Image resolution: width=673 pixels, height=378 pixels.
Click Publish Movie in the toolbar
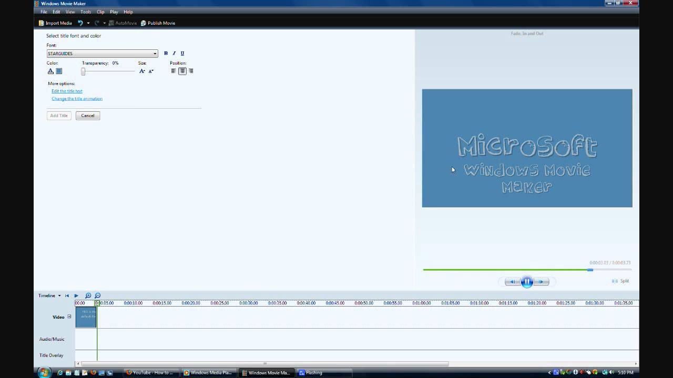[158, 23]
